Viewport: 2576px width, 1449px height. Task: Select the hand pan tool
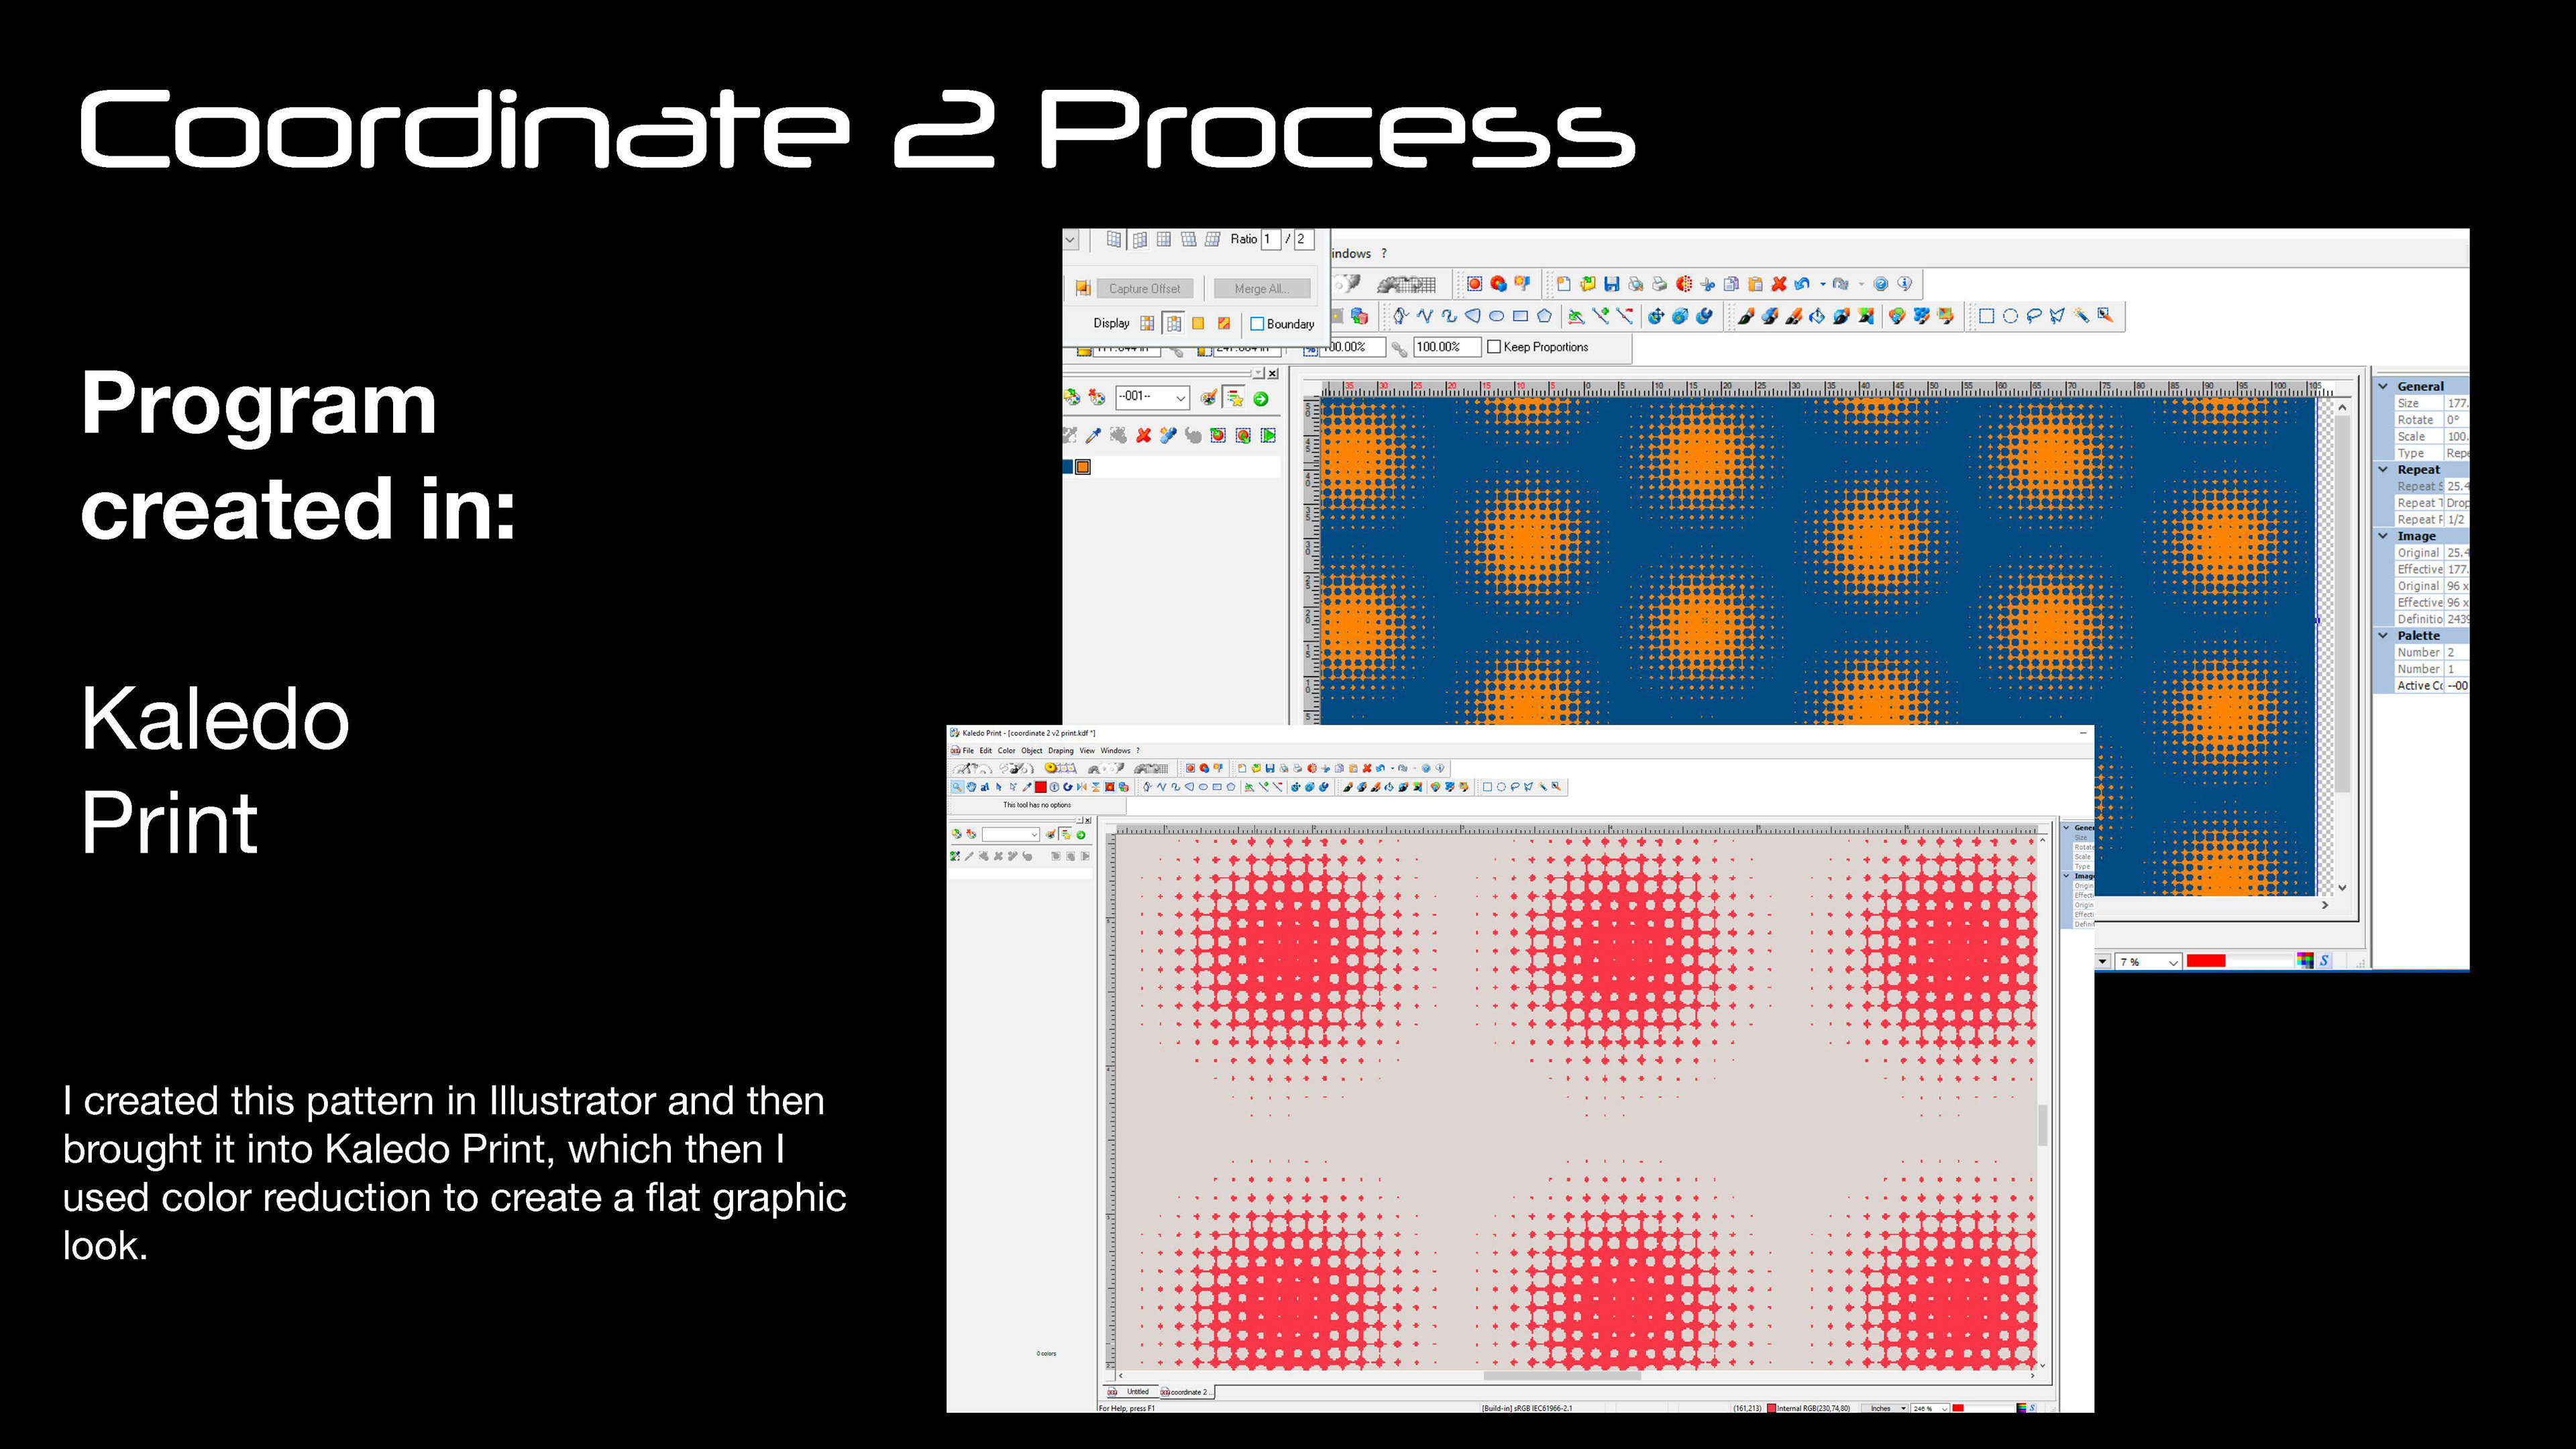coord(971,787)
